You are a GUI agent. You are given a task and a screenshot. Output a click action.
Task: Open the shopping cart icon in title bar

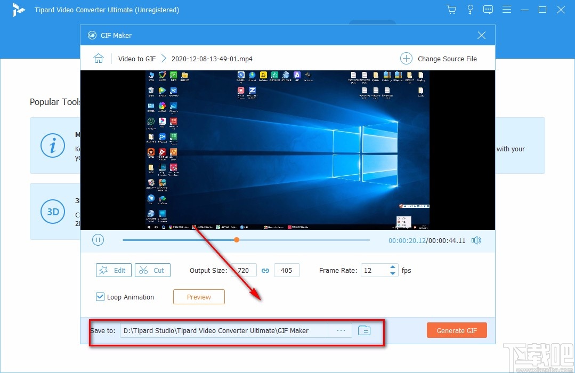[x=451, y=10]
